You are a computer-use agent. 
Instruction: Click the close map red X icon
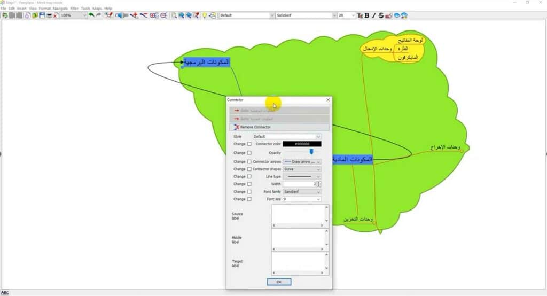coord(56,15)
